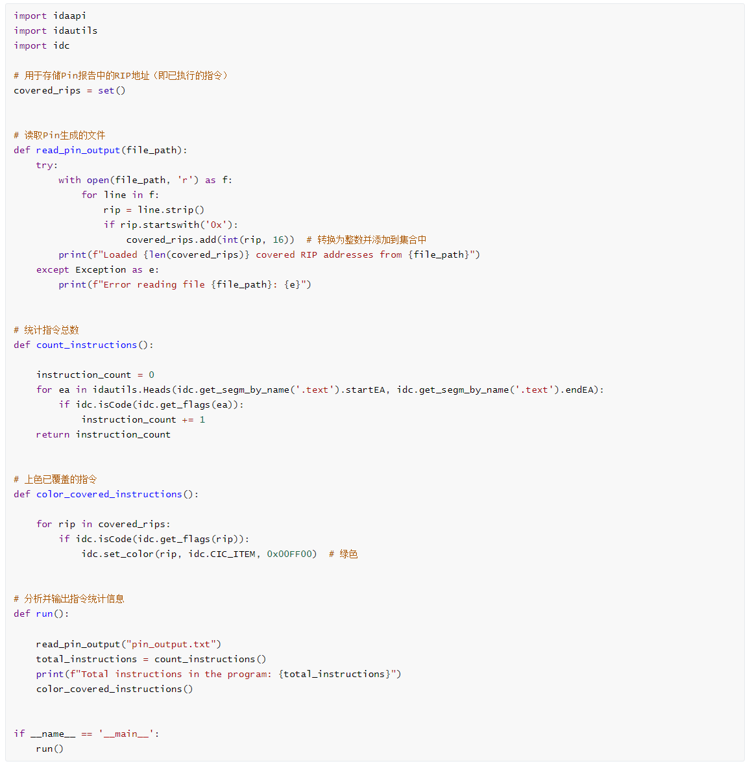Screen dimensions: 750x768
Task: Click the 'try:' keyword
Action: coord(47,165)
